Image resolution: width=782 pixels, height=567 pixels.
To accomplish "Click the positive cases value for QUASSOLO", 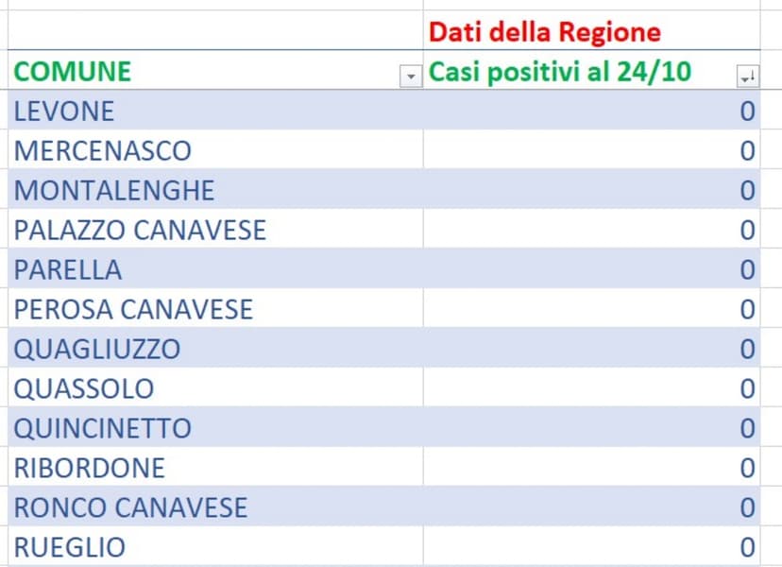I will click(747, 388).
